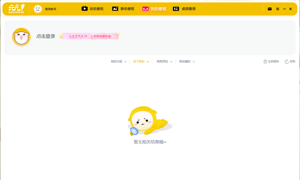300x180 pixels.
Task: Click the circular refresh icon
Action: click(287, 62)
